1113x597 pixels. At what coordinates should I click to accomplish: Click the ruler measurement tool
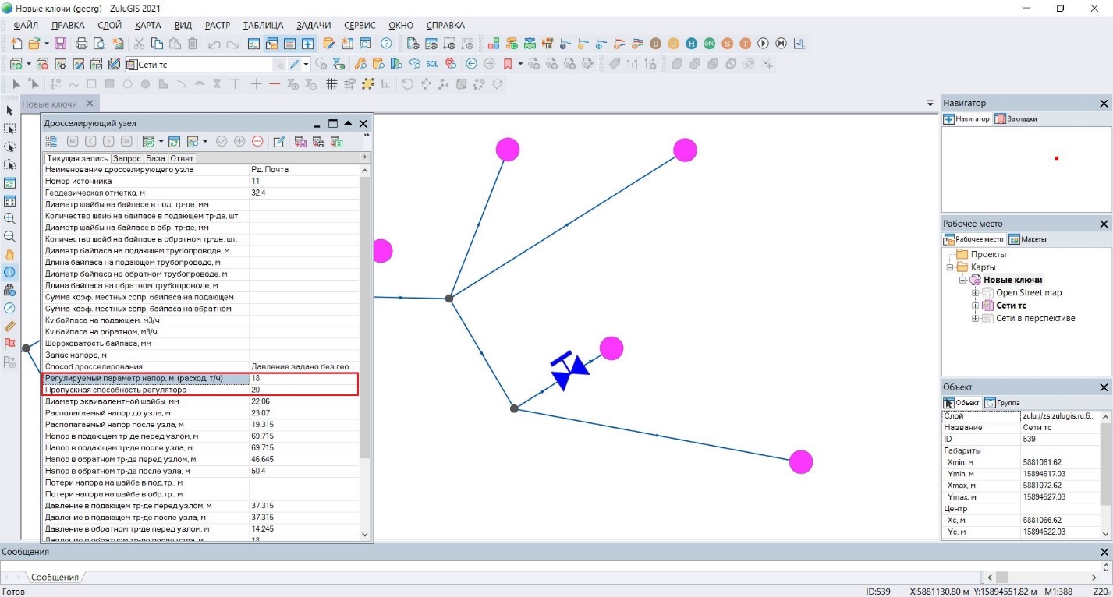(10, 326)
